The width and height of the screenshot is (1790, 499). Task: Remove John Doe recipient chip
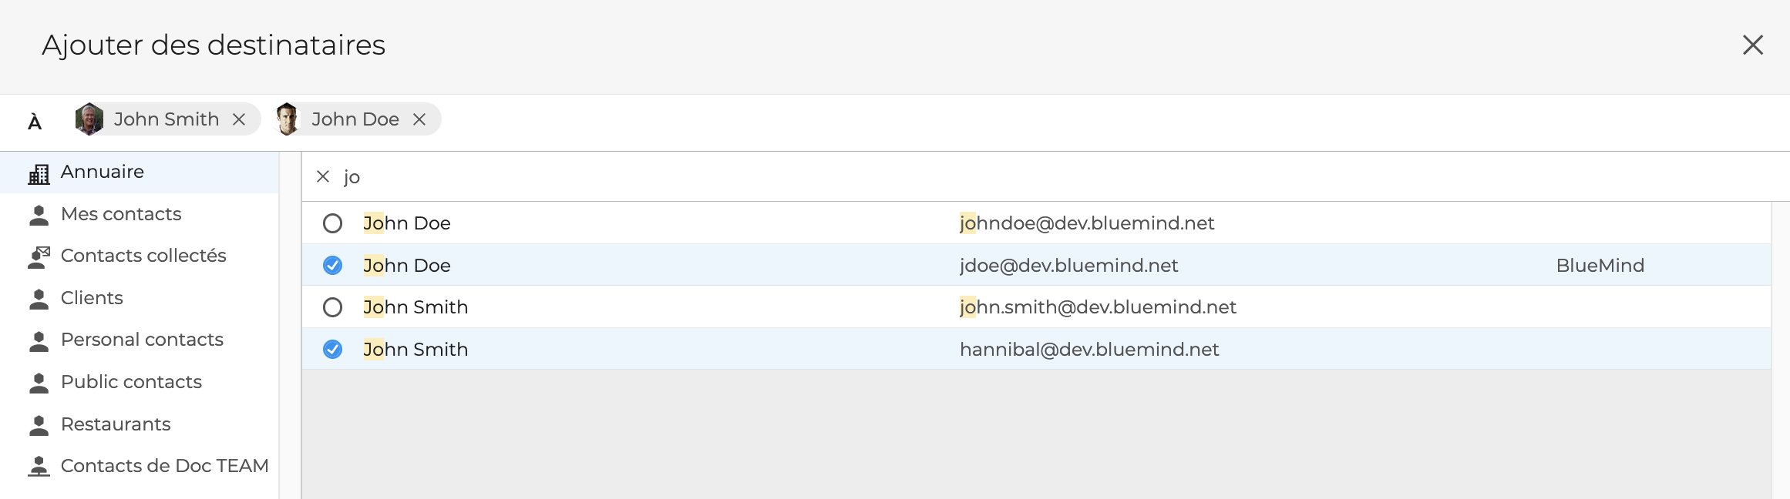tap(419, 119)
